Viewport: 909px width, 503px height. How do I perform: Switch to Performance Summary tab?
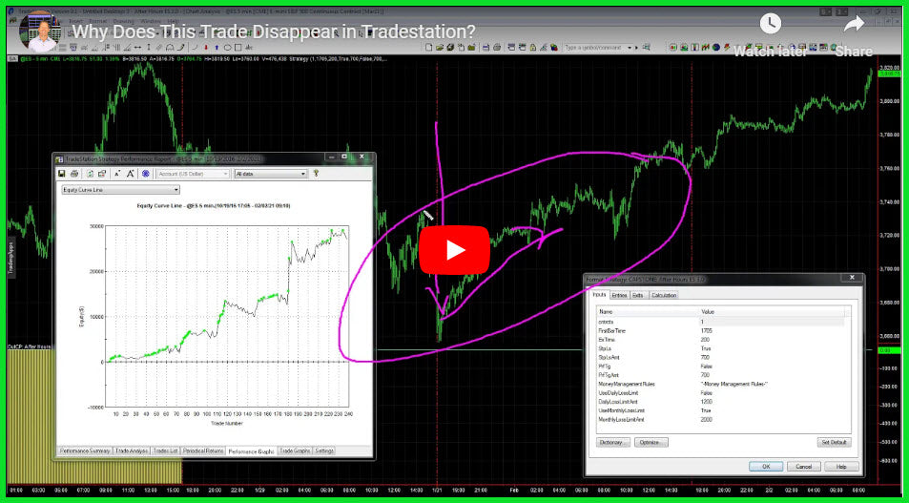(x=84, y=451)
